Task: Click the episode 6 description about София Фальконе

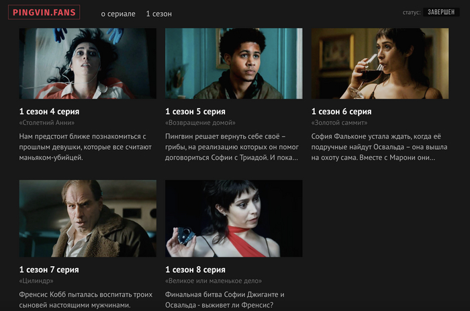Action: 379,147
